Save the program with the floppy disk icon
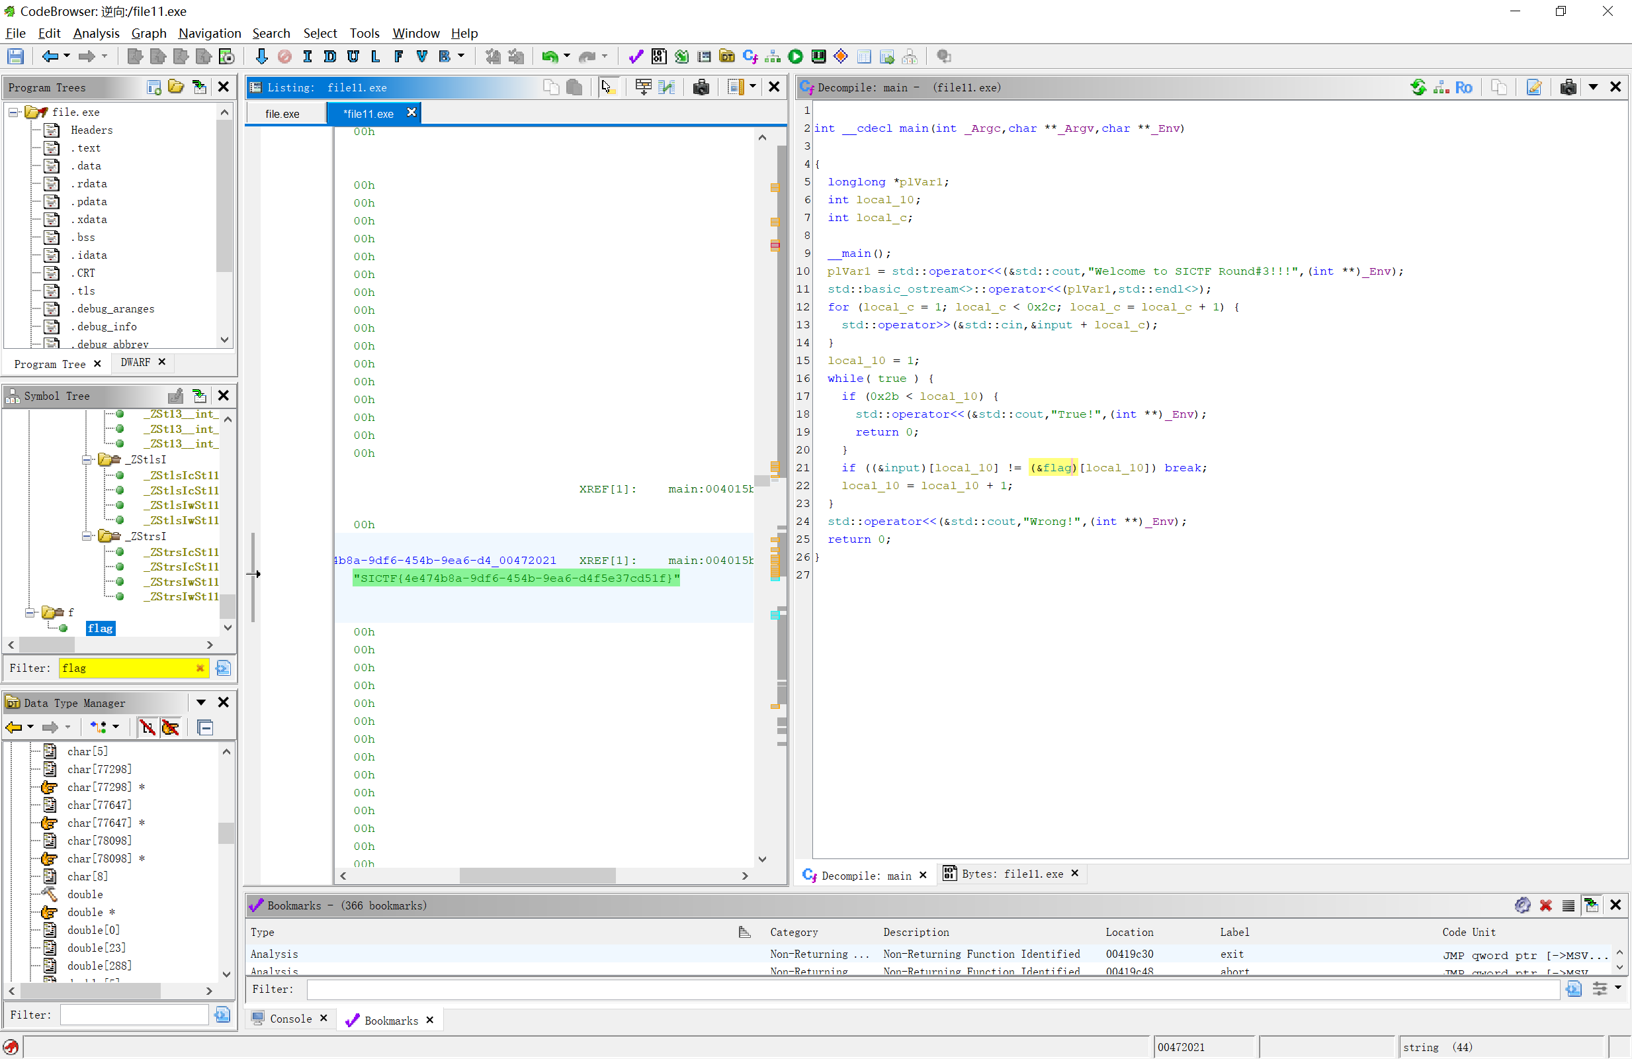1632x1059 pixels. point(15,57)
